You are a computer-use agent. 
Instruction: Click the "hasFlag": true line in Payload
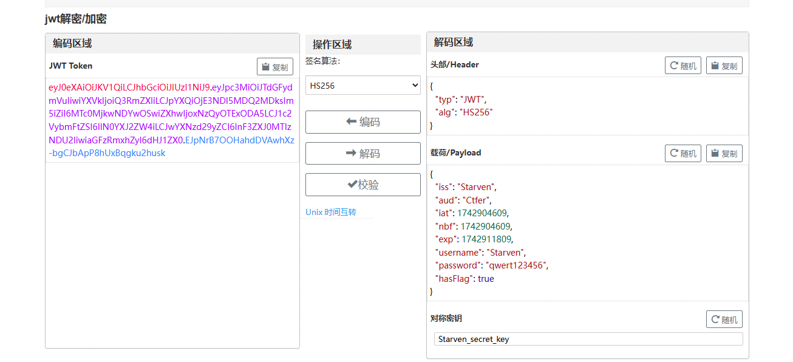pyautogui.click(x=465, y=279)
